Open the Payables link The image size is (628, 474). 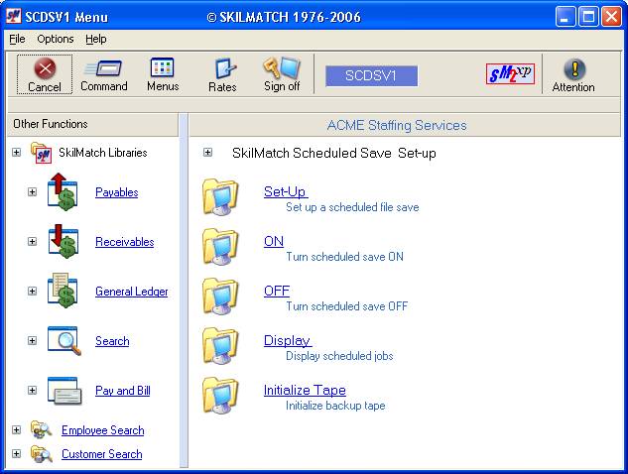point(116,192)
